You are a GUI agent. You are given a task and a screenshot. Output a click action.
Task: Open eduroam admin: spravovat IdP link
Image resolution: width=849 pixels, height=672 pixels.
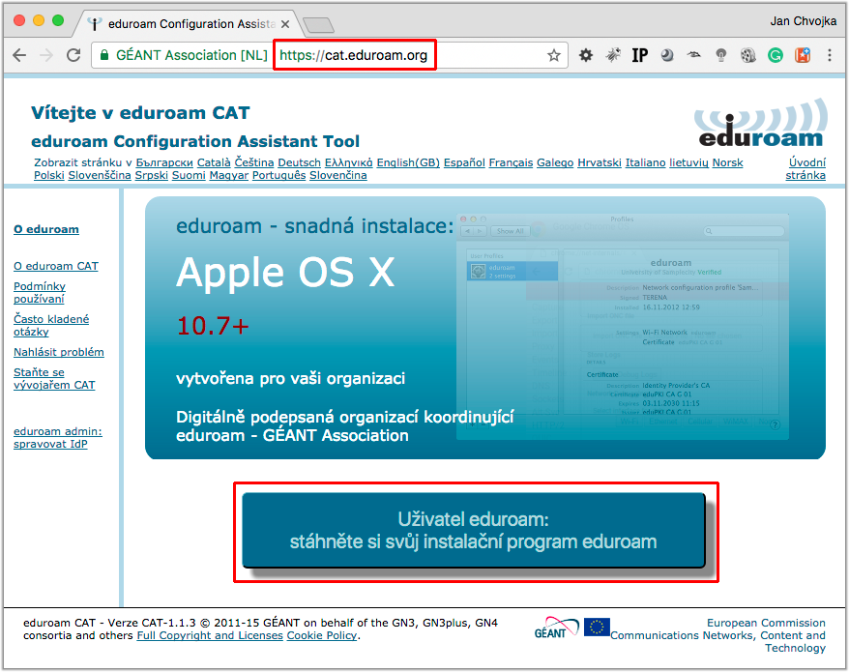58,438
